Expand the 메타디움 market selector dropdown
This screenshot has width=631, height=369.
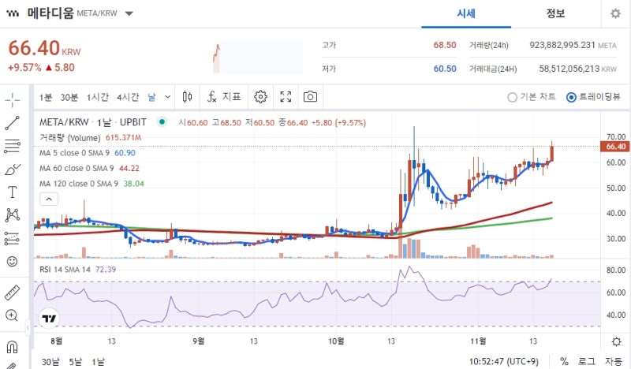tap(129, 13)
